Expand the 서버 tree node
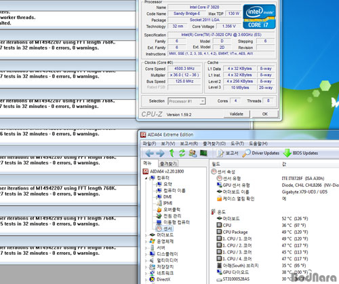The height and width of the screenshot is (284, 339). [x=146, y=248]
